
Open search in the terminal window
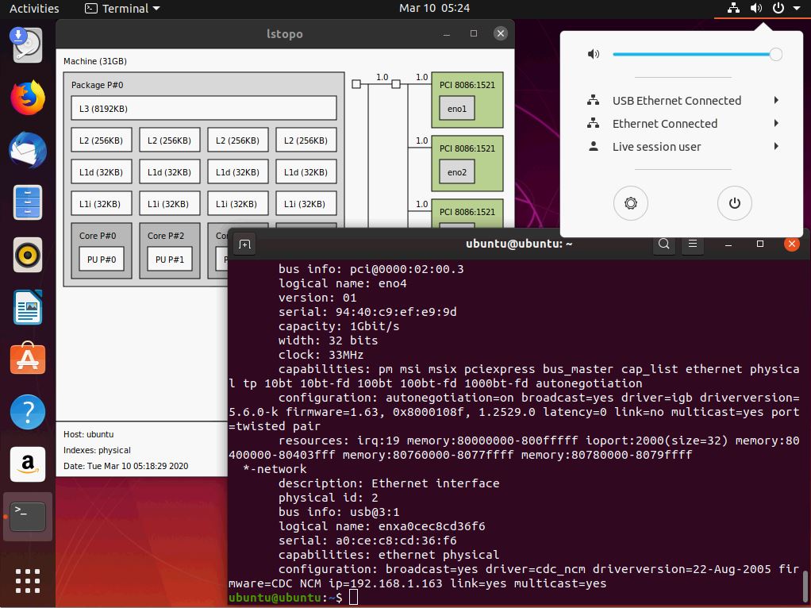pos(664,244)
